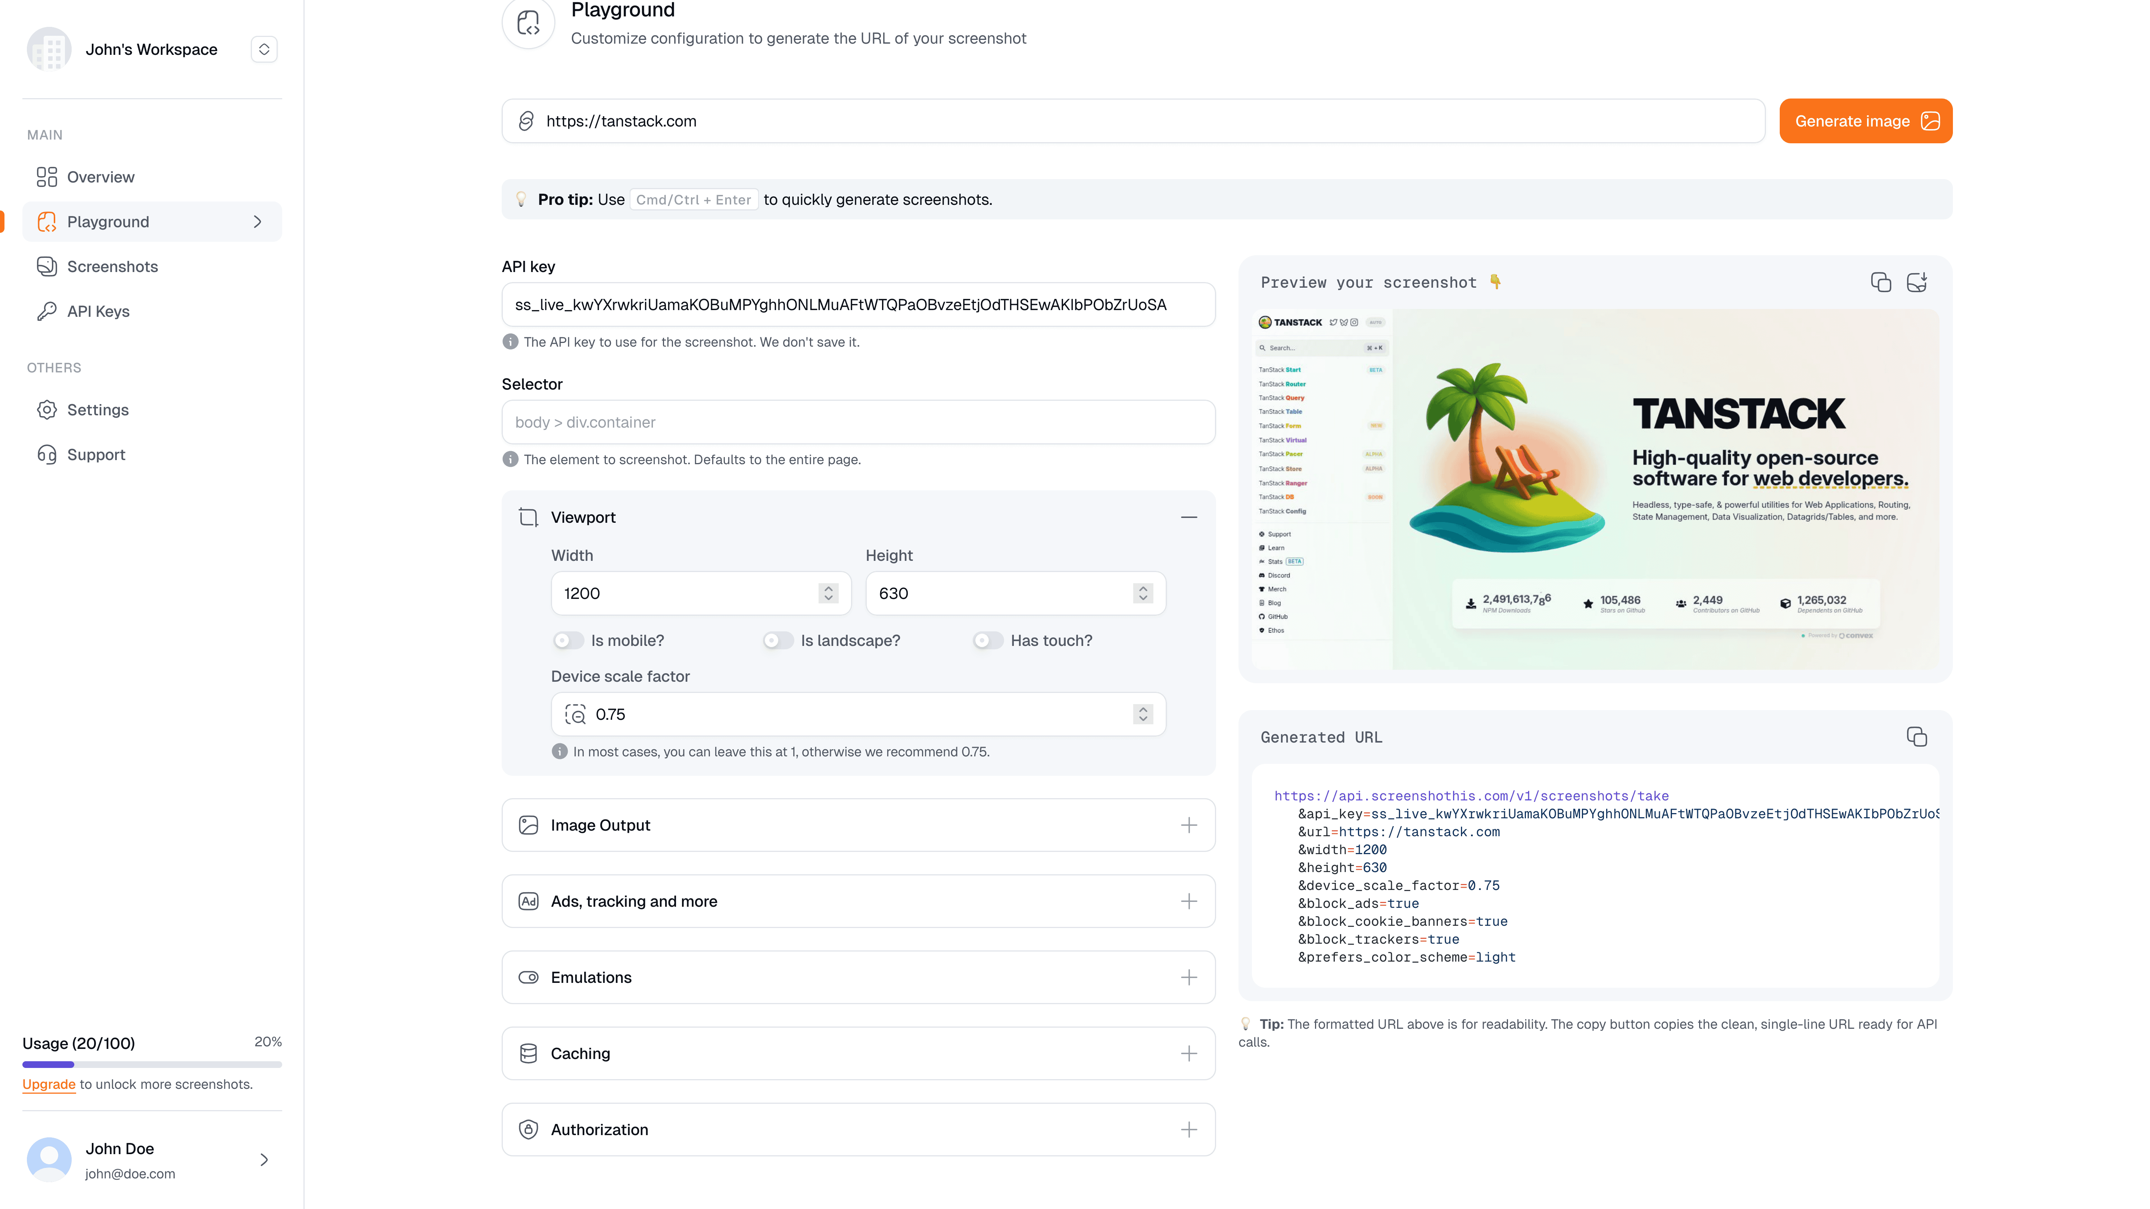Select the Playground menu item
This screenshot has width=2150, height=1209.
(x=107, y=221)
